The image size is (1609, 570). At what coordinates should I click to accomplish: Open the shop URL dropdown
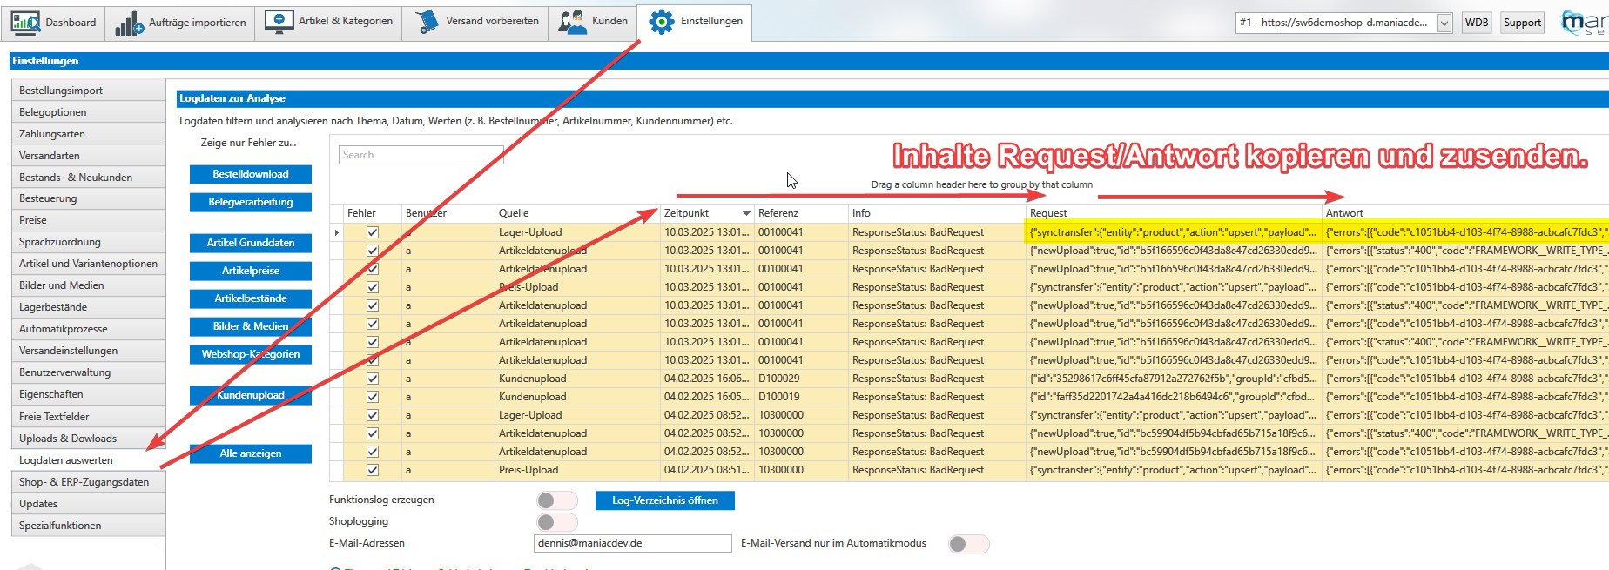pos(1444,23)
